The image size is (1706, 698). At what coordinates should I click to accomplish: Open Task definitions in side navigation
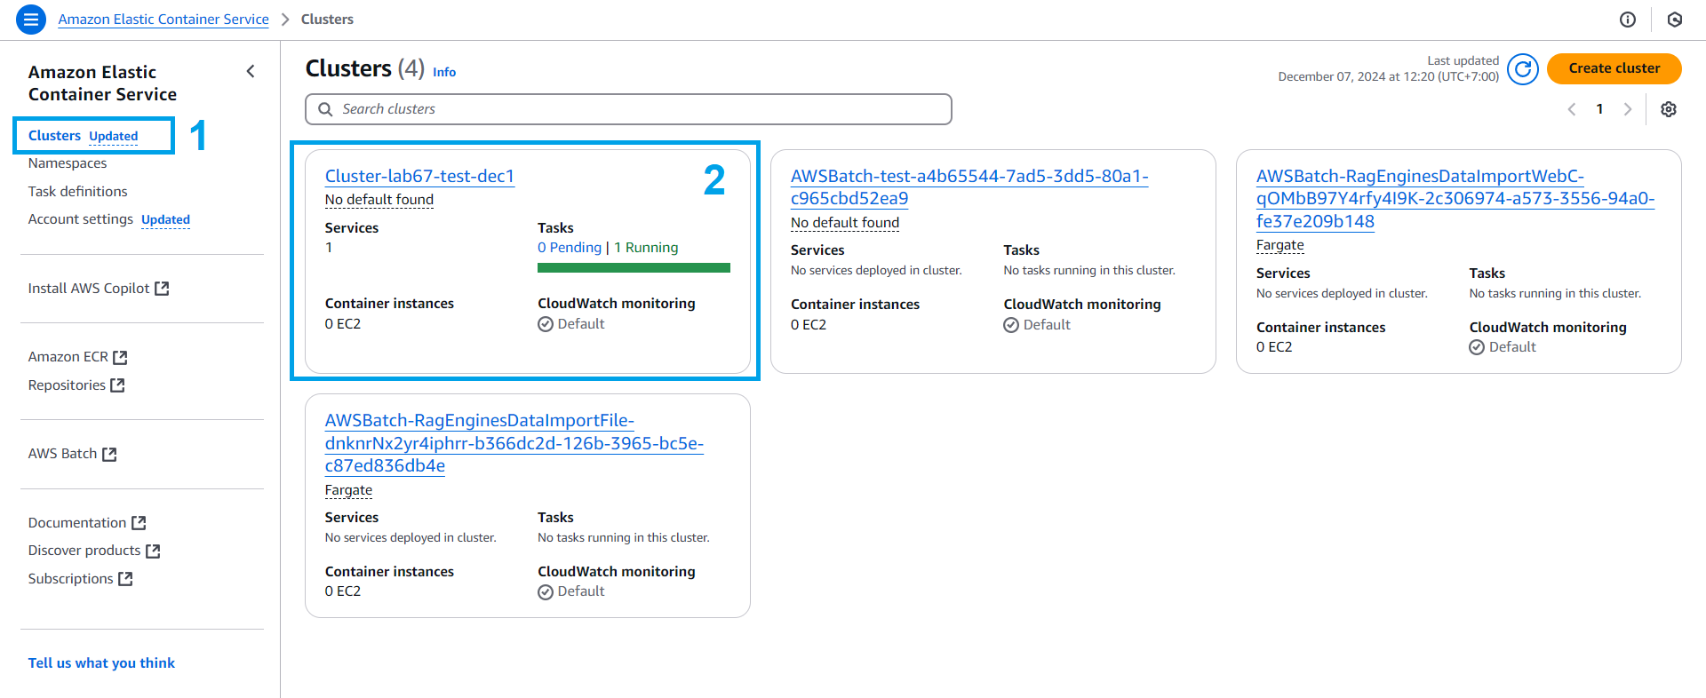(78, 192)
